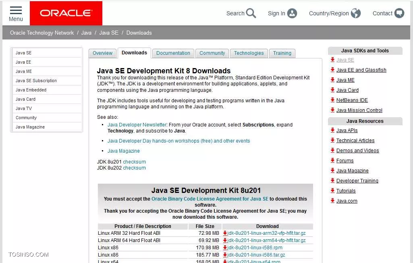Select Java SE in left navigation
Viewport: 413px width, 263px height.
[47, 53]
